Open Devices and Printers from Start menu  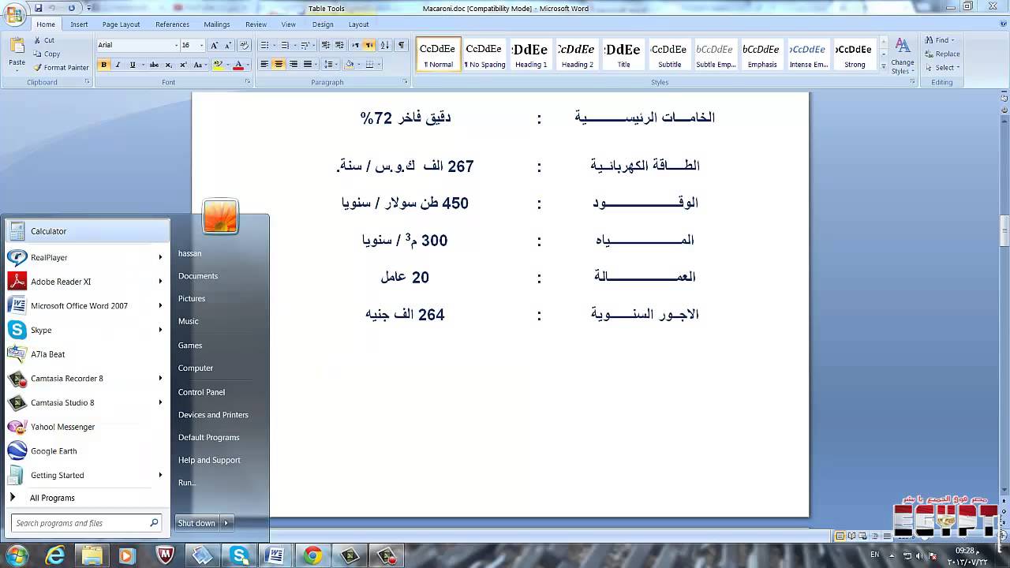coord(213,415)
